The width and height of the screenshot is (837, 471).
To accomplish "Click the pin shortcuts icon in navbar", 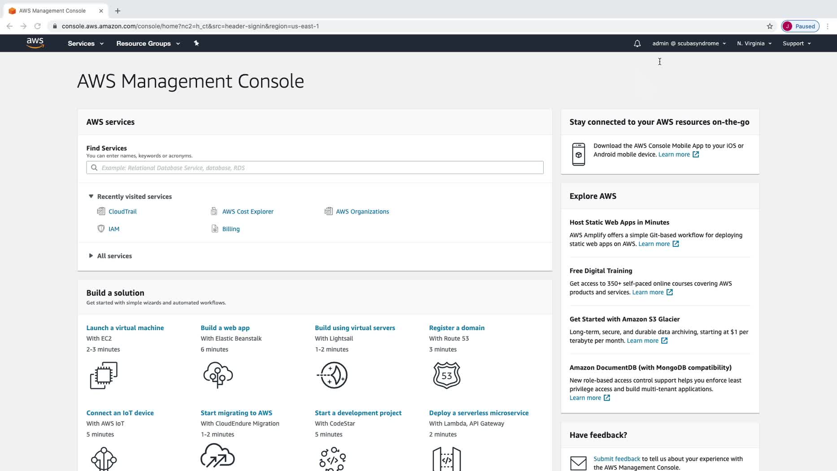I will coord(196,43).
